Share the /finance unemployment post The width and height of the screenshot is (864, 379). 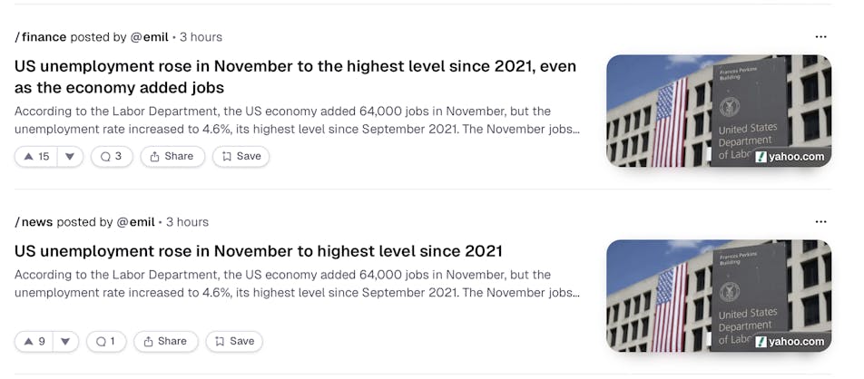[172, 156]
